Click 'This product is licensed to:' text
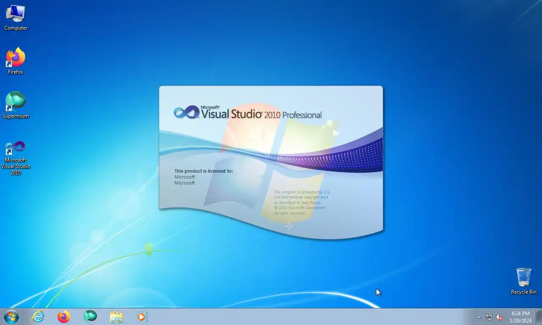This screenshot has height=325, width=542. click(204, 171)
